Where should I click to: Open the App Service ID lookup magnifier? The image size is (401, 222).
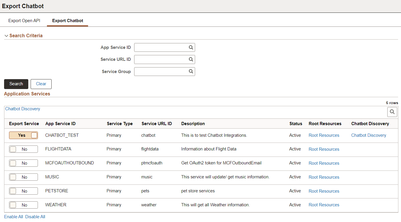point(191,47)
